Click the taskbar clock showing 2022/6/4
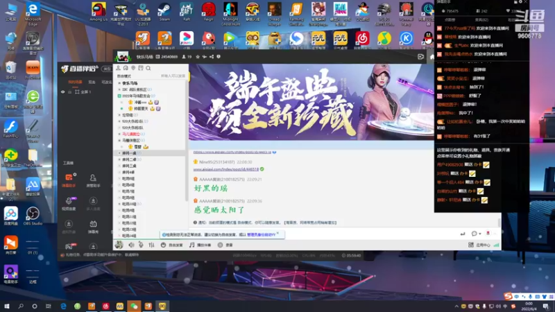This screenshot has width=555, height=312. pyautogui.click(x=529, y=306)
